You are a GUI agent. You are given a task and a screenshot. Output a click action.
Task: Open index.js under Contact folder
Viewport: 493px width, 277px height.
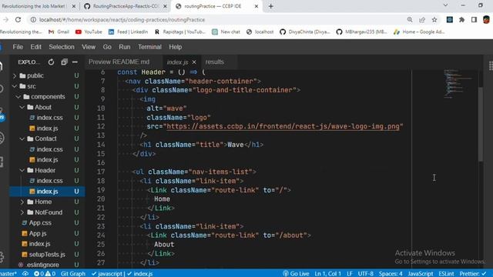(47, 160)
